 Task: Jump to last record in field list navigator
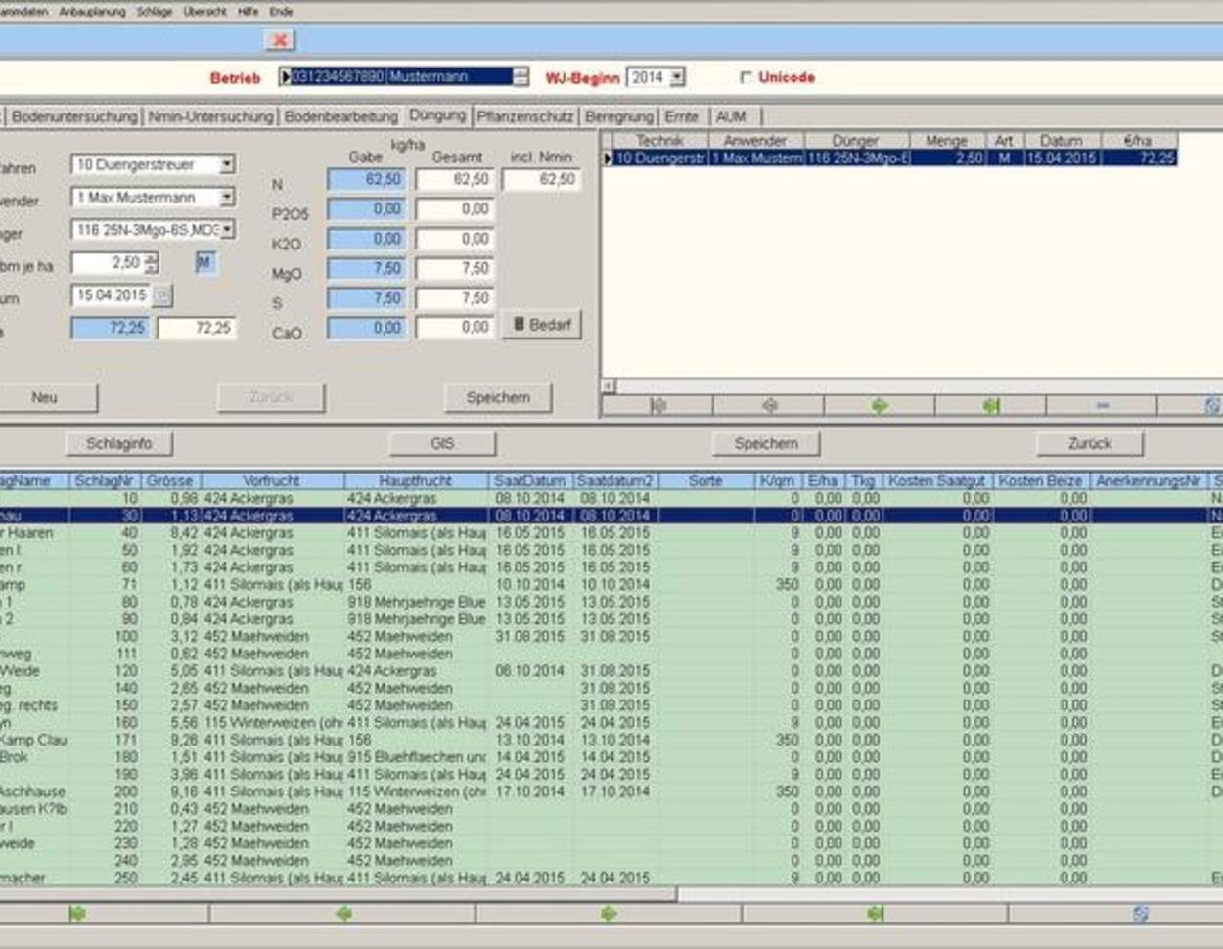tap(875, 914)
